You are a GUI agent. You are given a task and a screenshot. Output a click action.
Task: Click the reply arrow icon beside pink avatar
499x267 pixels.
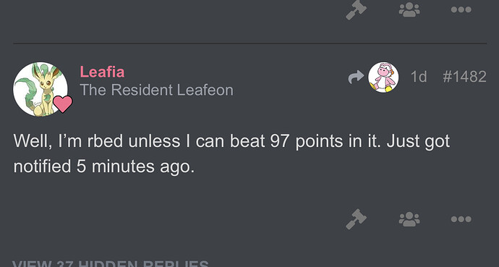point(356,77)
